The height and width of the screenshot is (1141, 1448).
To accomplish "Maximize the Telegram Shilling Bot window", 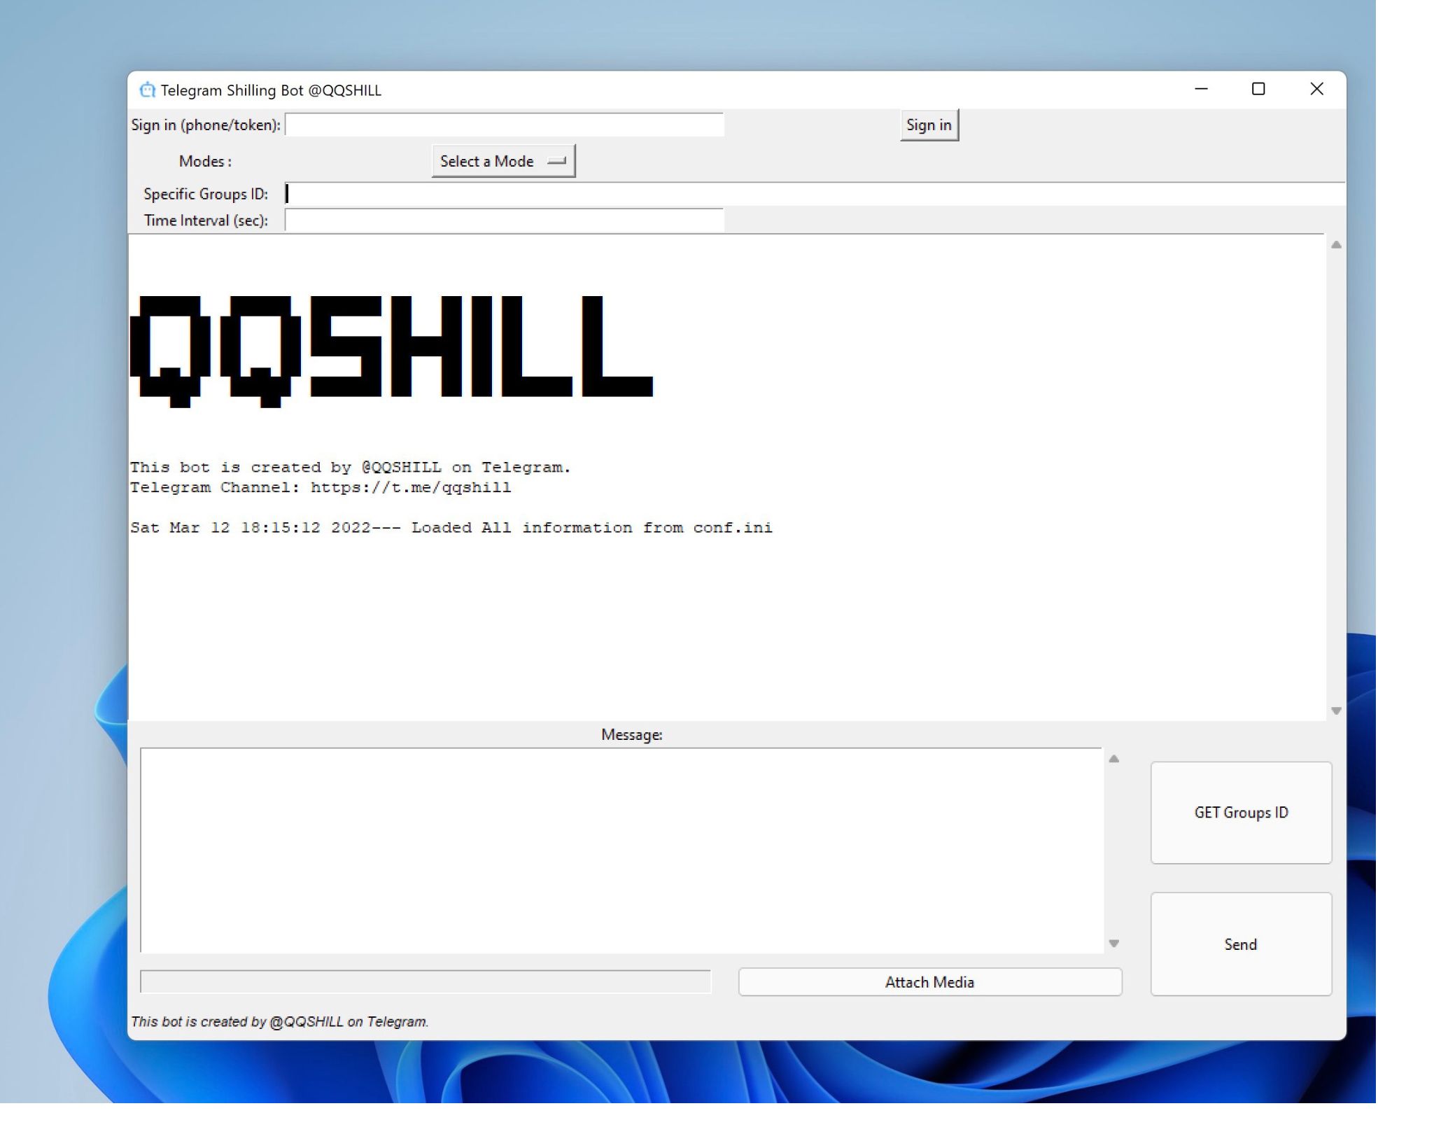I will coord(1258,89).
